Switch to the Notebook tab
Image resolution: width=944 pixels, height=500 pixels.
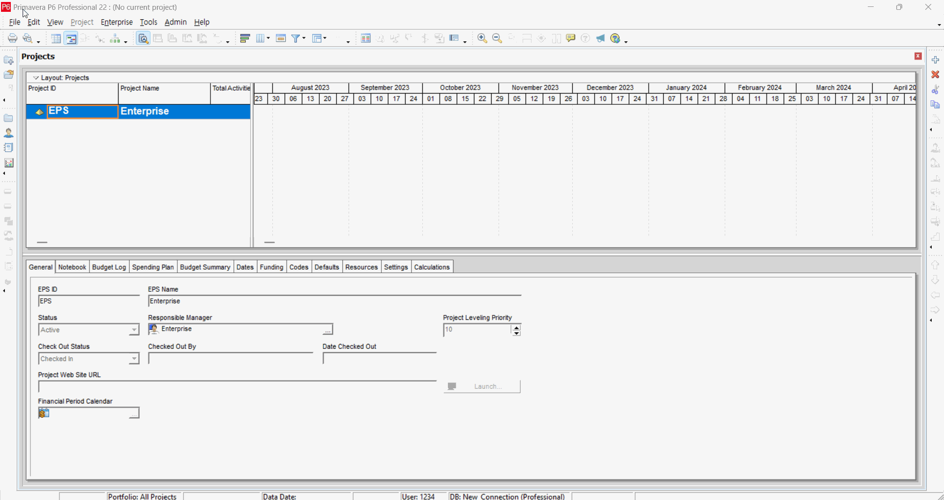tap(72, 267)
